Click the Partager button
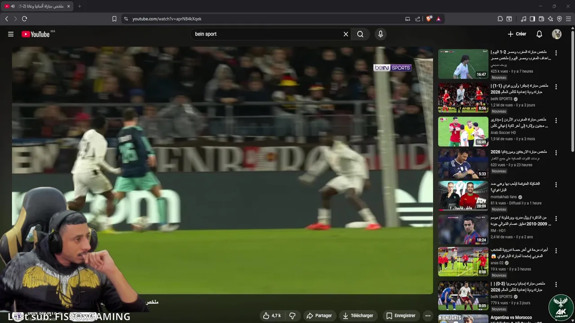Image resolution: width=575 pixels, height=323 pixels. coord(319,316)
